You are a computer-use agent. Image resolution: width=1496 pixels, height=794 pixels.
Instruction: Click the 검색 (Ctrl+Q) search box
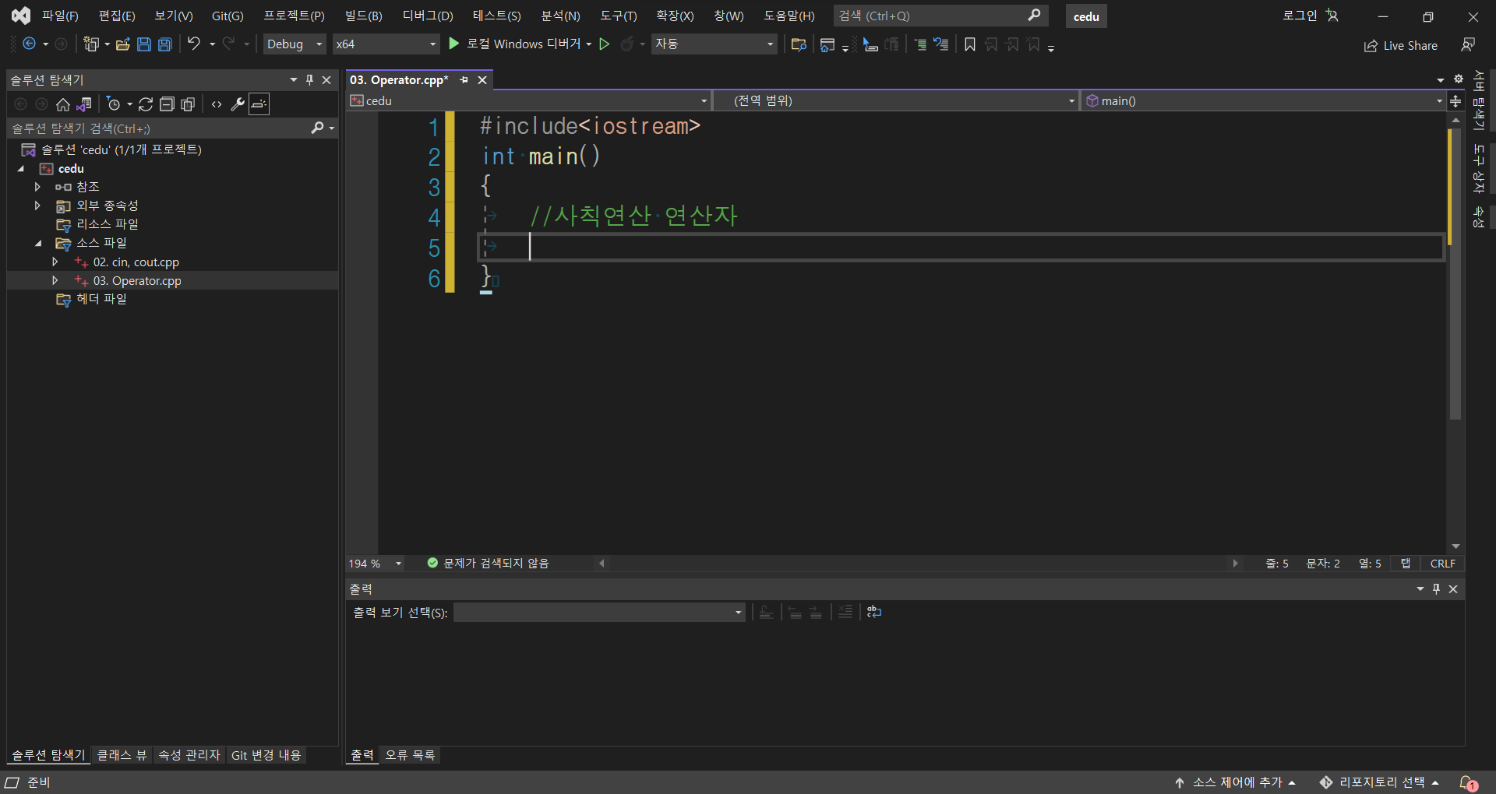click(x=940, y=16)
